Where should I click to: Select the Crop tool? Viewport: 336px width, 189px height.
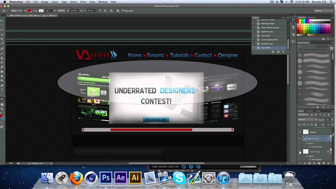pyautogui.click(x=2, y=39)
